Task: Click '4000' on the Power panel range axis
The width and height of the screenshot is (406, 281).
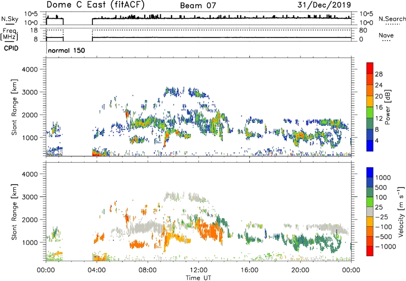Action: click(30, 69)
